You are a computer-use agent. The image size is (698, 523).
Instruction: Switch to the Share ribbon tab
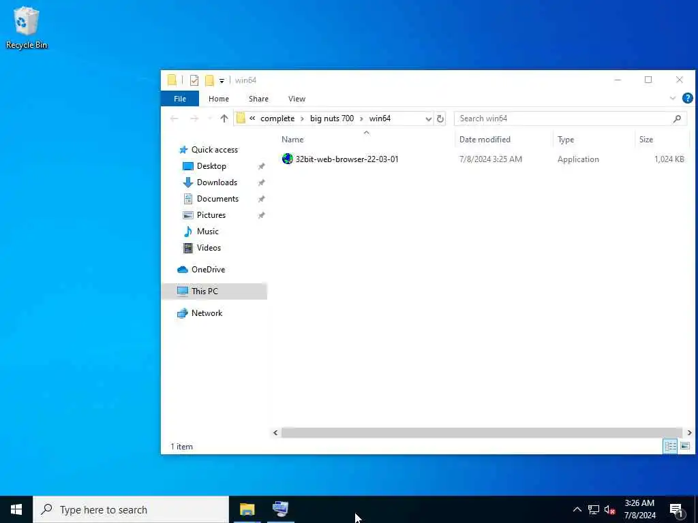(258, 99)
